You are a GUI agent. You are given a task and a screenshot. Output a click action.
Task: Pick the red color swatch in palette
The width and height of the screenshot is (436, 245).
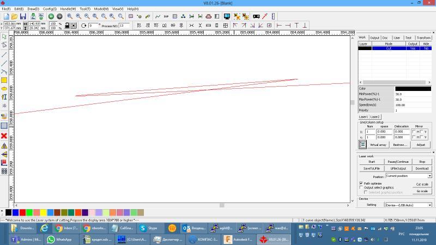pos(22,212)
